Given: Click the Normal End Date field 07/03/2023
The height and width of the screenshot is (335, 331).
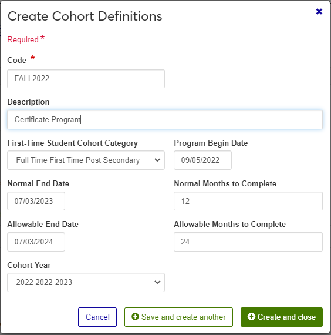Looking at the screenshot, I should point(36,201).
